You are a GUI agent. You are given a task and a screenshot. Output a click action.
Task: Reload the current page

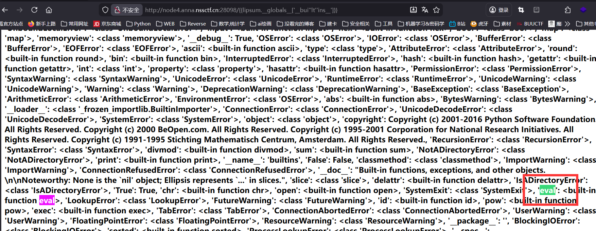click(34, 10)
